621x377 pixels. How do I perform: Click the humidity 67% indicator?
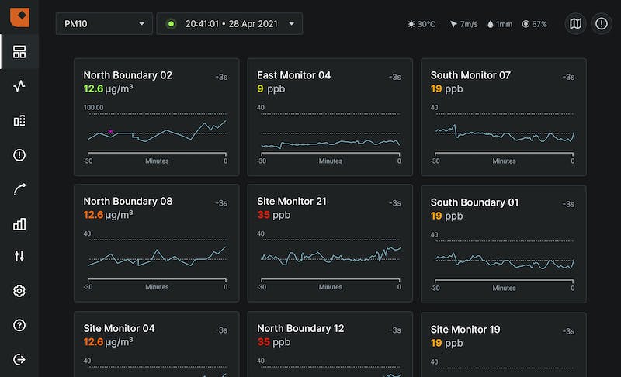click(534, 24)
